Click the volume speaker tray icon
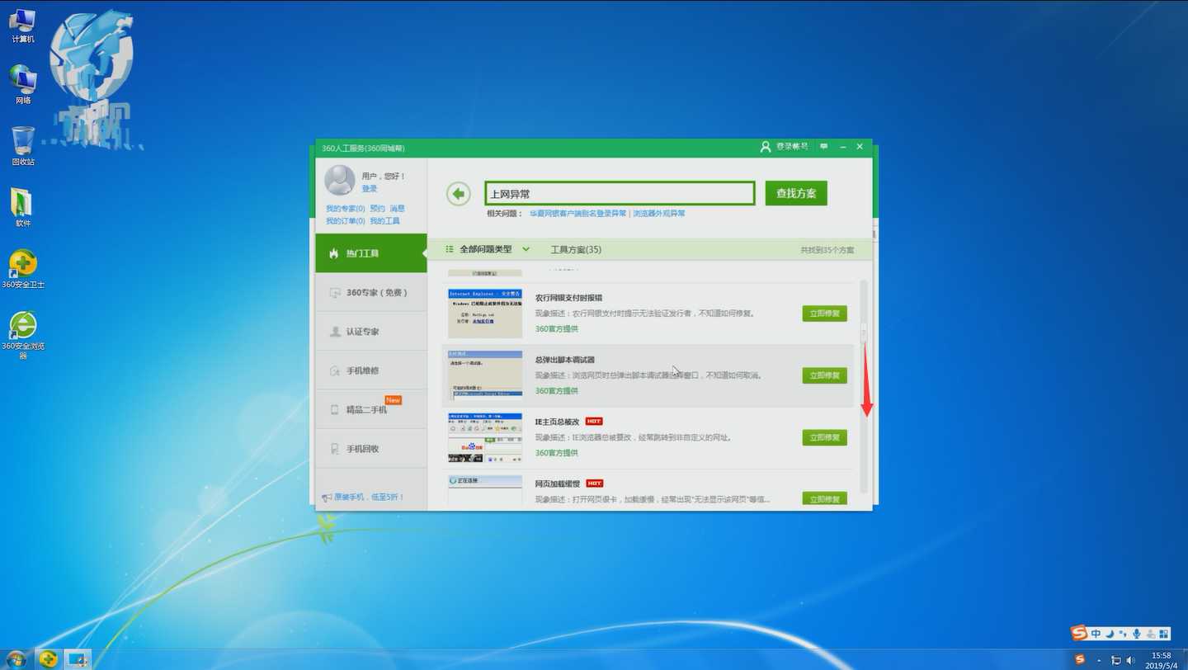Image resolution: width=1188 pixels, height=670 pixels. point(1131,660)
